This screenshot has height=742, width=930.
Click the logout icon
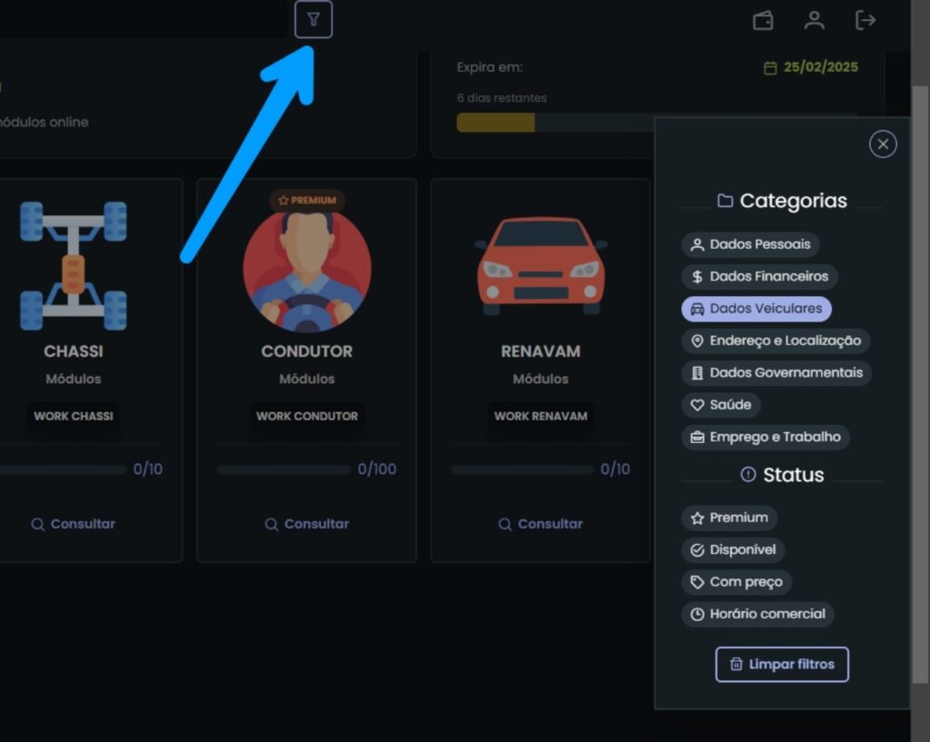866,20
